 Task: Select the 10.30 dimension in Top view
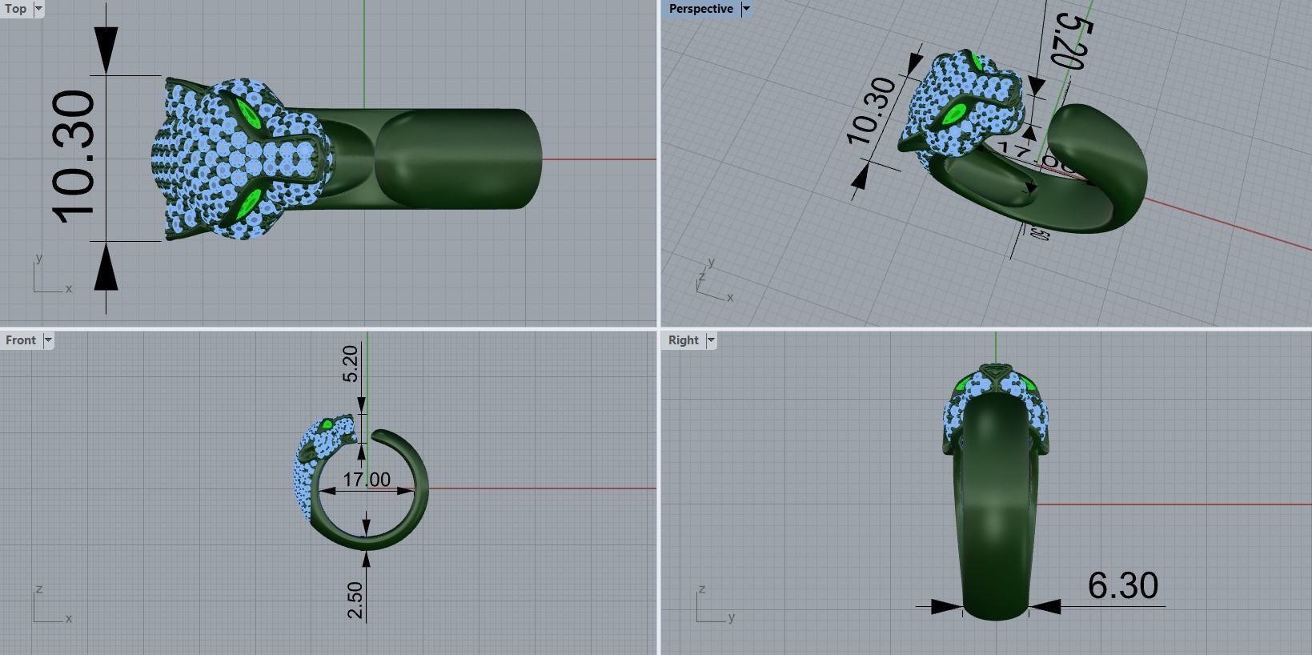(74, 157)
